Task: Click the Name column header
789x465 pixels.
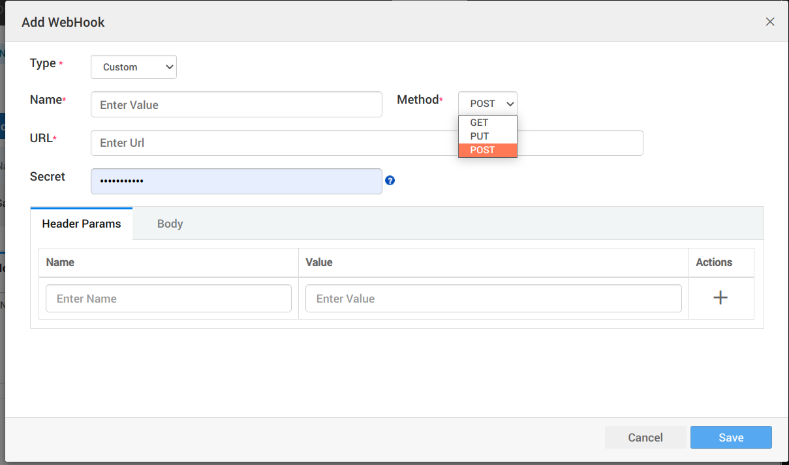Action: point(60,262)
